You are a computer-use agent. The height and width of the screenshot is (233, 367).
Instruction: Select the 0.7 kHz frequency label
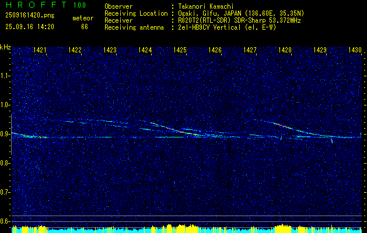click(4, 192)
